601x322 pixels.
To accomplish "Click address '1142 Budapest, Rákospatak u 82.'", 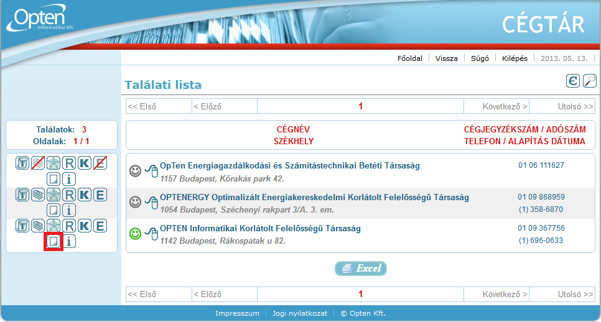I will (223, 241).
